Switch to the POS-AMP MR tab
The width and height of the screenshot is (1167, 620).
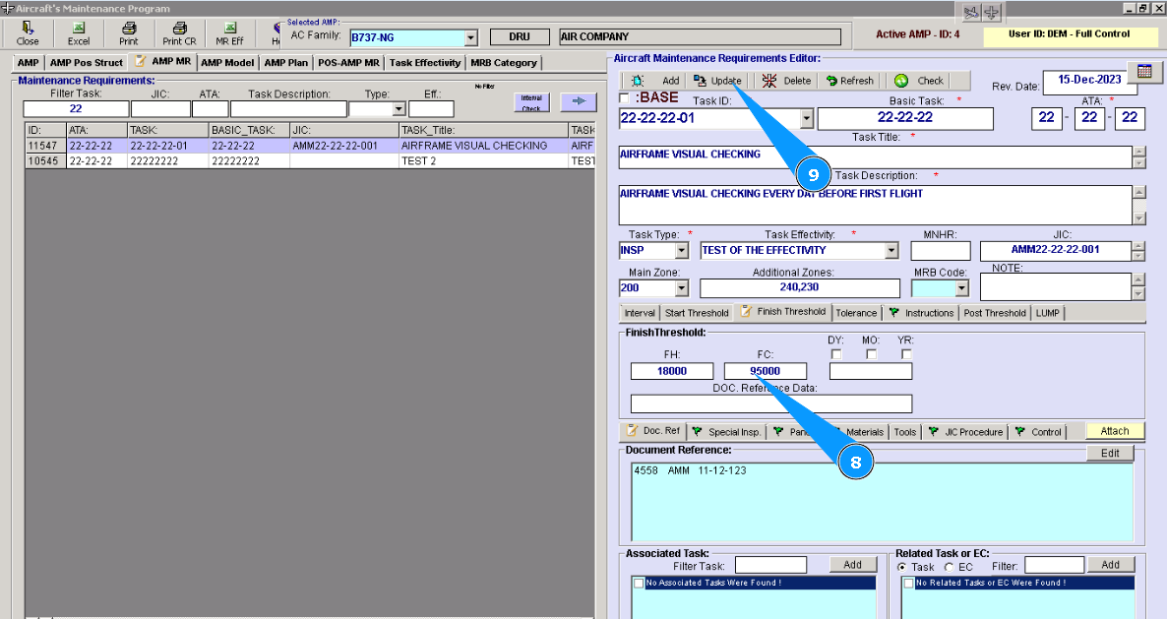pyautogui.click(x=348, y=63)
